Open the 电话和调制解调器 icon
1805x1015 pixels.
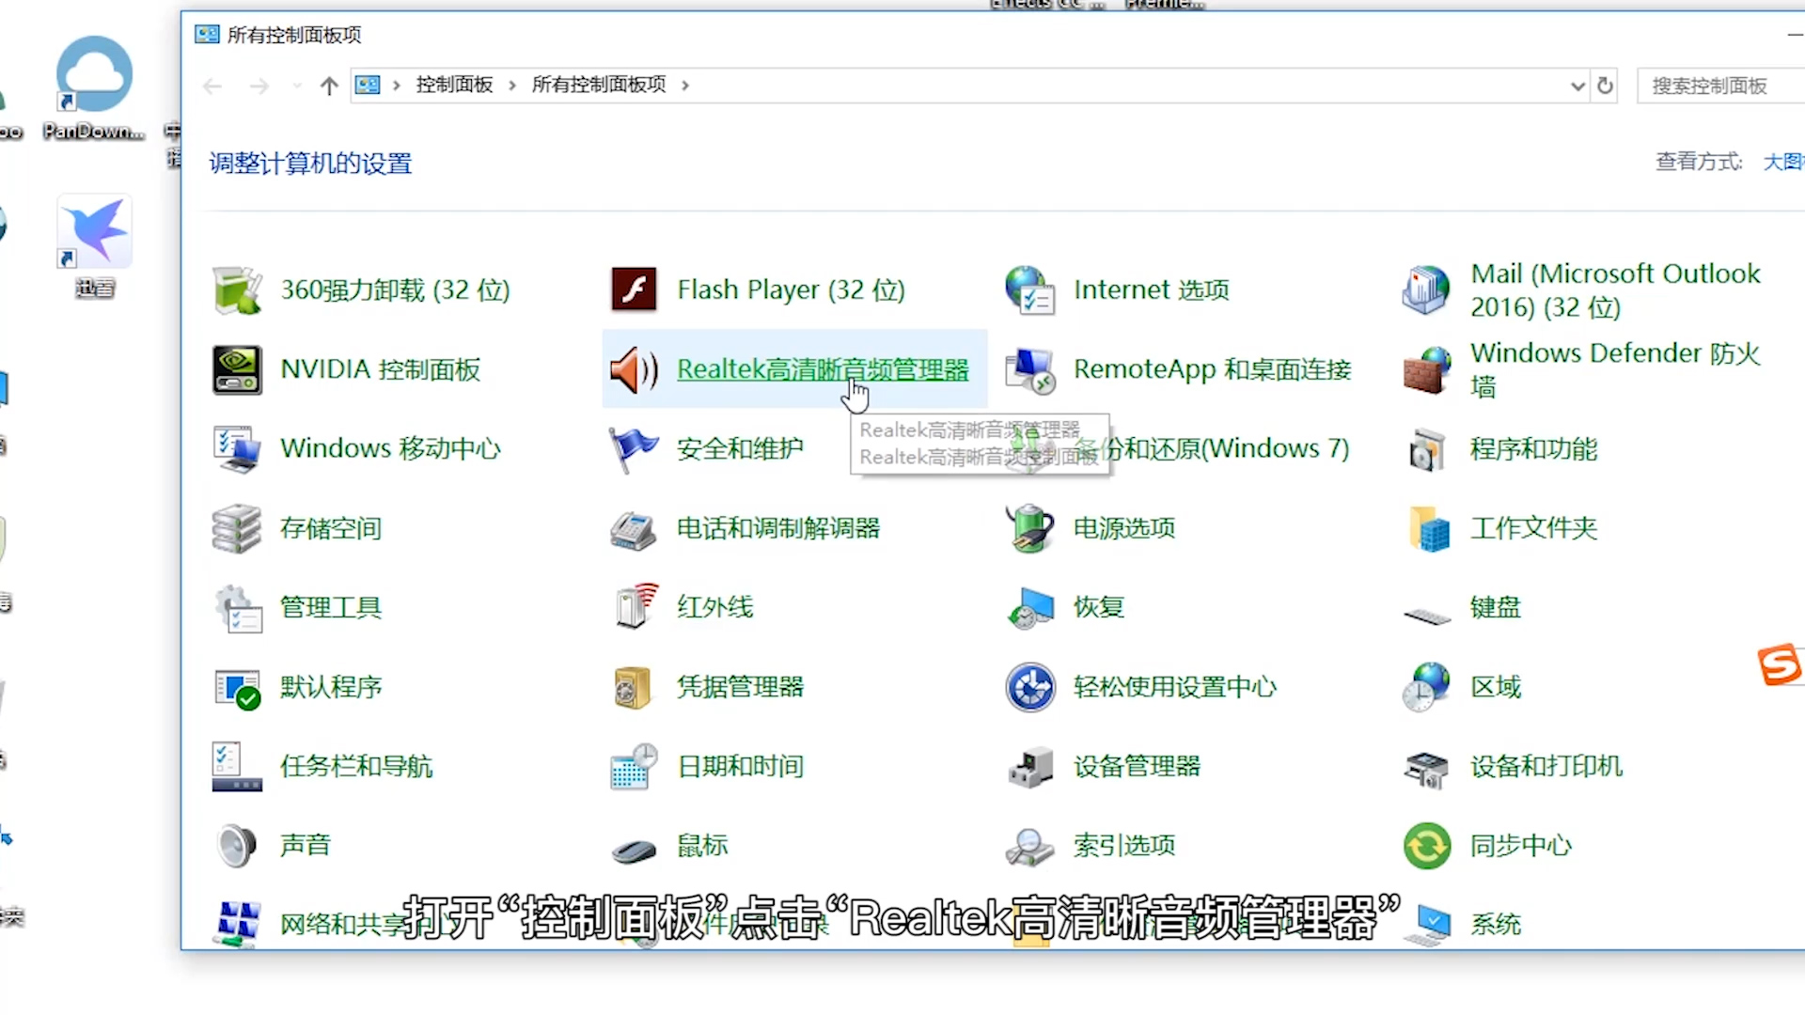[x=634, y=528]
